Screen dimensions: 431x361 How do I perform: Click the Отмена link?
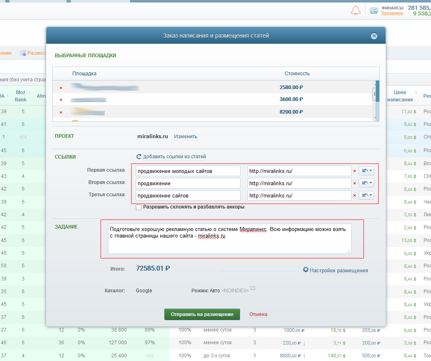[x=258, y=314]
